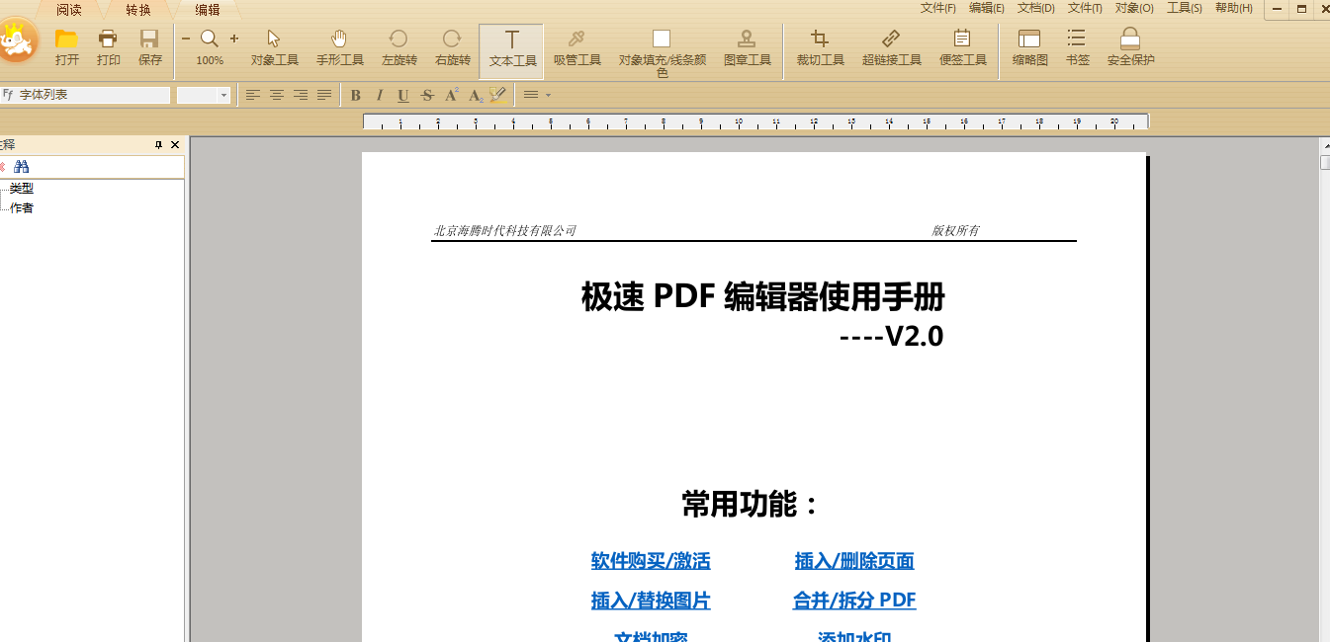
Task: Click the 100% magnifier zoom icon
Action: (210, 46)
